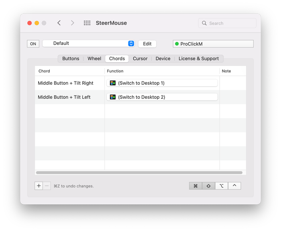
Task: Toggle the ON switch for SteerMouse
Action: click(x=33, y=44)
